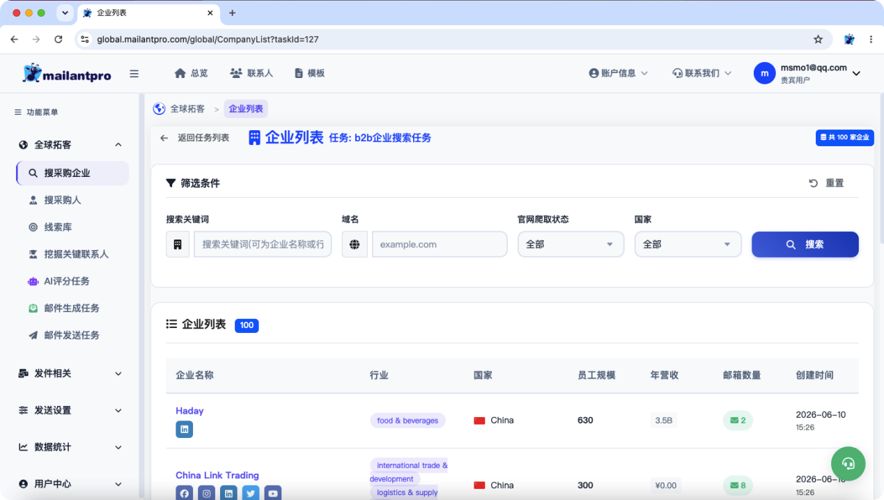Expand the 发件相关 sidebar section
The image size is (884, 500).
coord(70,373)
